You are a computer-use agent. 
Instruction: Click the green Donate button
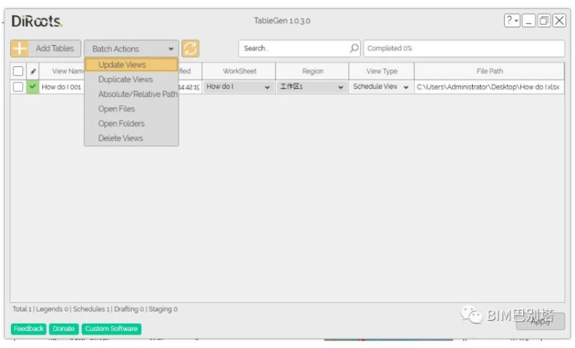click(x=63, y=329)
